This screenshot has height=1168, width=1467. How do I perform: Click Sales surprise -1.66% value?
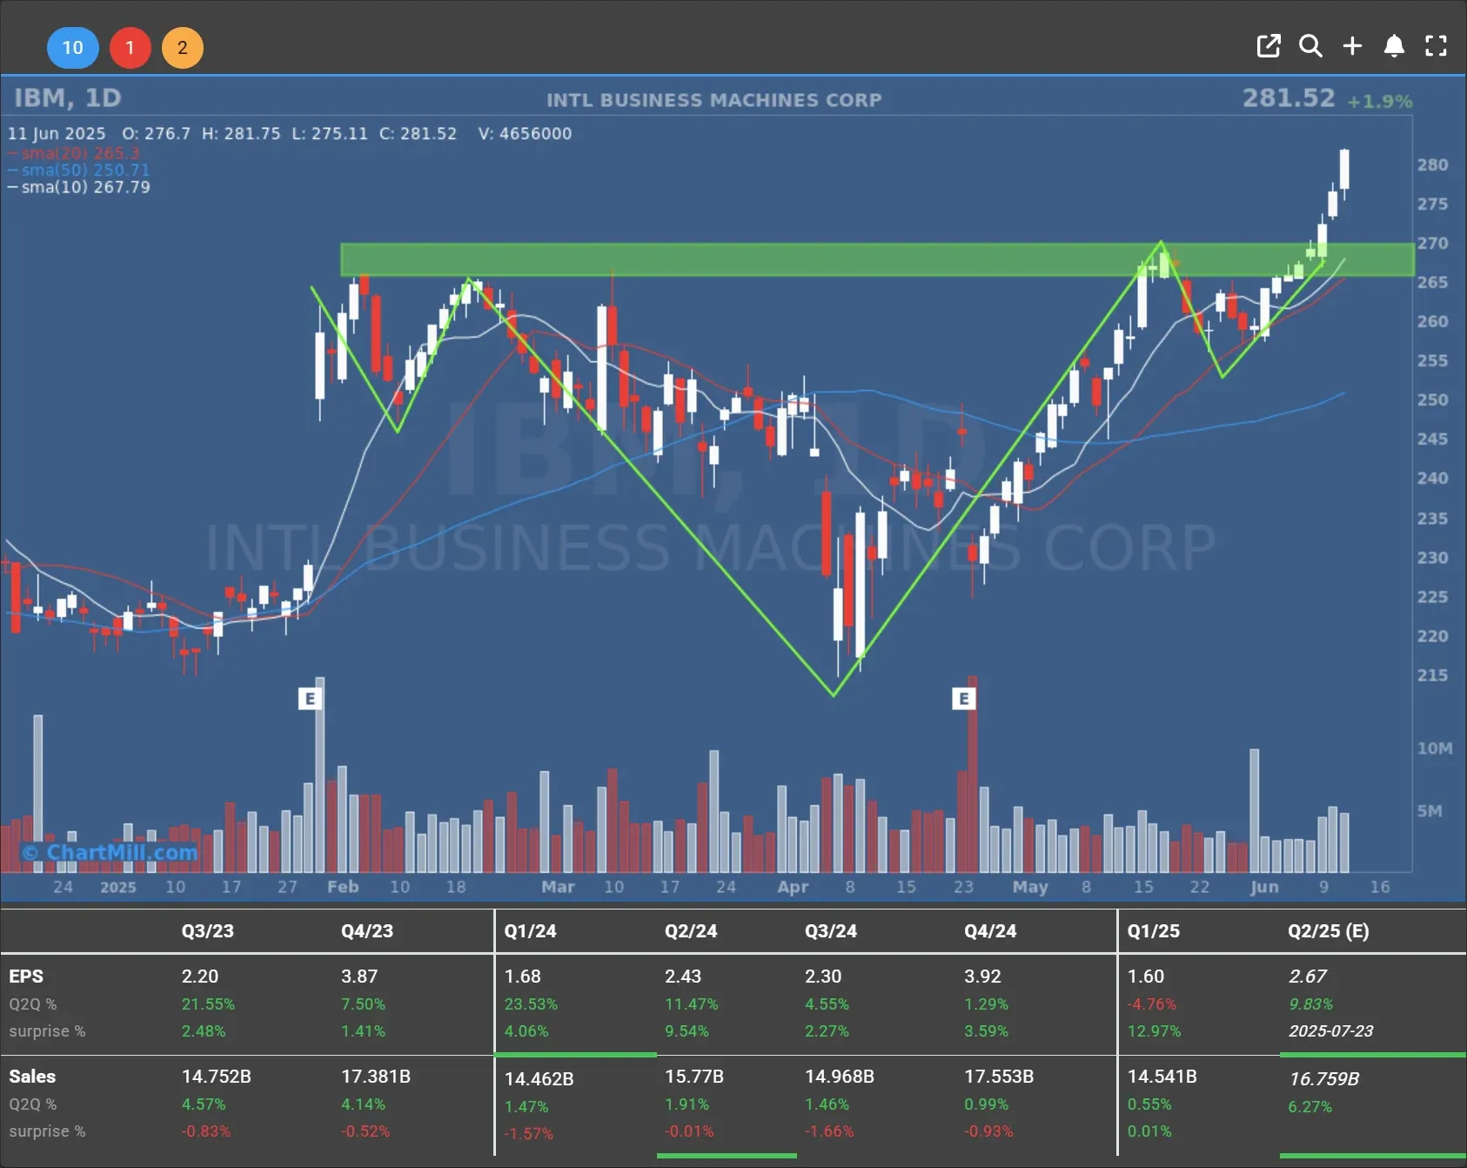tap(829, 1131)
